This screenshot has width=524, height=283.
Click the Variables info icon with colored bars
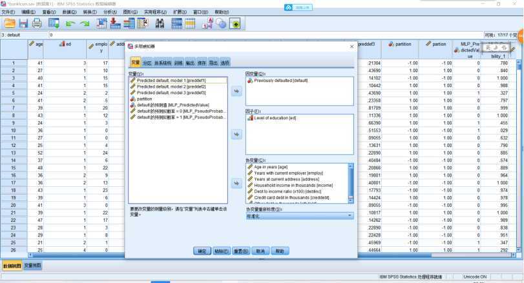(129, 23)
